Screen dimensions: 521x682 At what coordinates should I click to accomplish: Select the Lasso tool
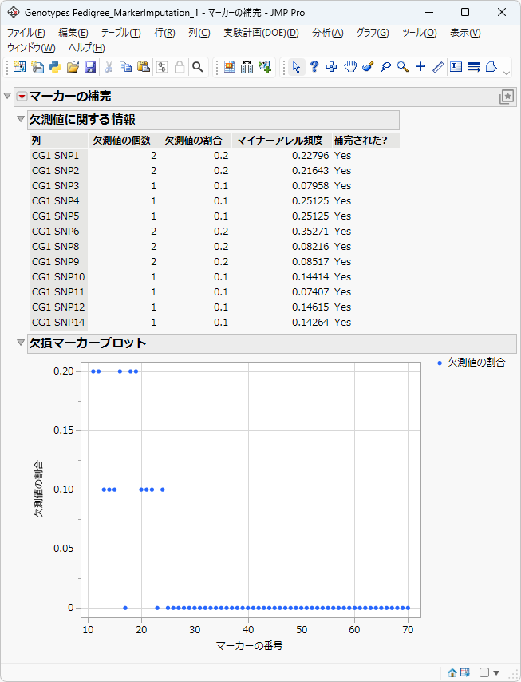tap(385, 67)
